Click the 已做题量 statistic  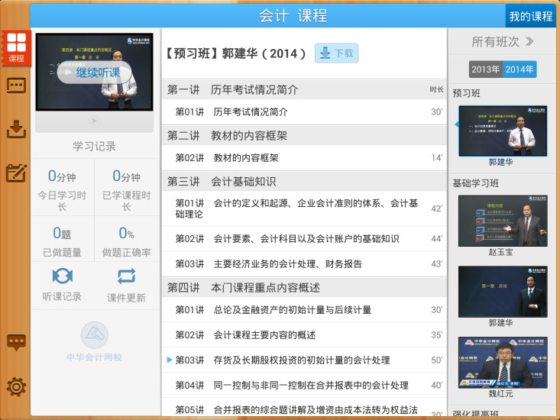pos(62,240)
